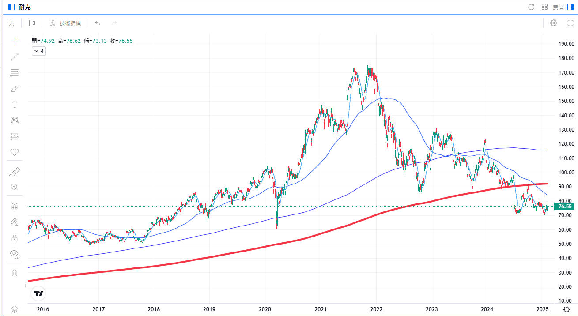Click the 76.55 current price label
Image resolution: width=578 pixels, height=316 pixels.
tap(565, 207)
